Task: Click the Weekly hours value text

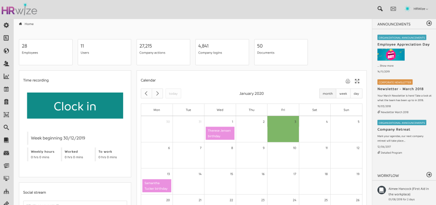Action: pos(40,157)
